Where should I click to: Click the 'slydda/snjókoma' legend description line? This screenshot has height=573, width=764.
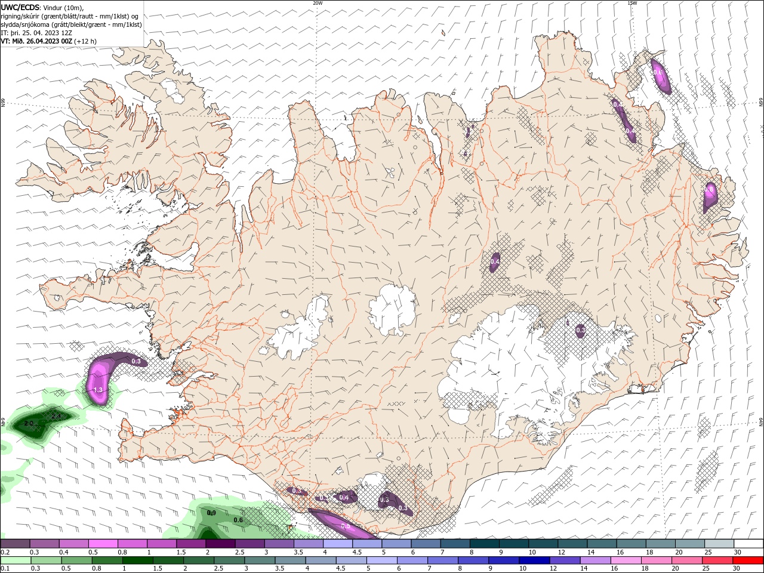(x=71, y=24)
